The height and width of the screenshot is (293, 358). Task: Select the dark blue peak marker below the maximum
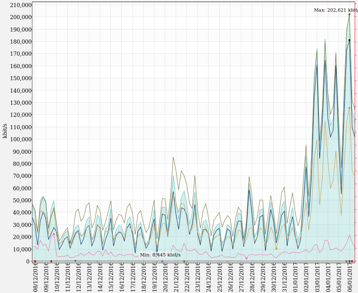coord(349,40)
